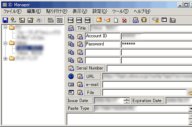Click the XML import toolbar icon

coord(22,20)
